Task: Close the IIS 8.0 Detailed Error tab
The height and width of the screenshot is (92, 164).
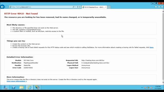Action: click(x=106, y=7)
